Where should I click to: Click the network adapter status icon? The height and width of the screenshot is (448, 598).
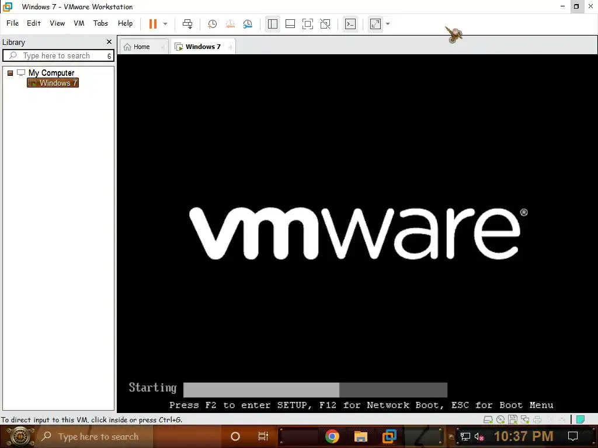point(525,420)
